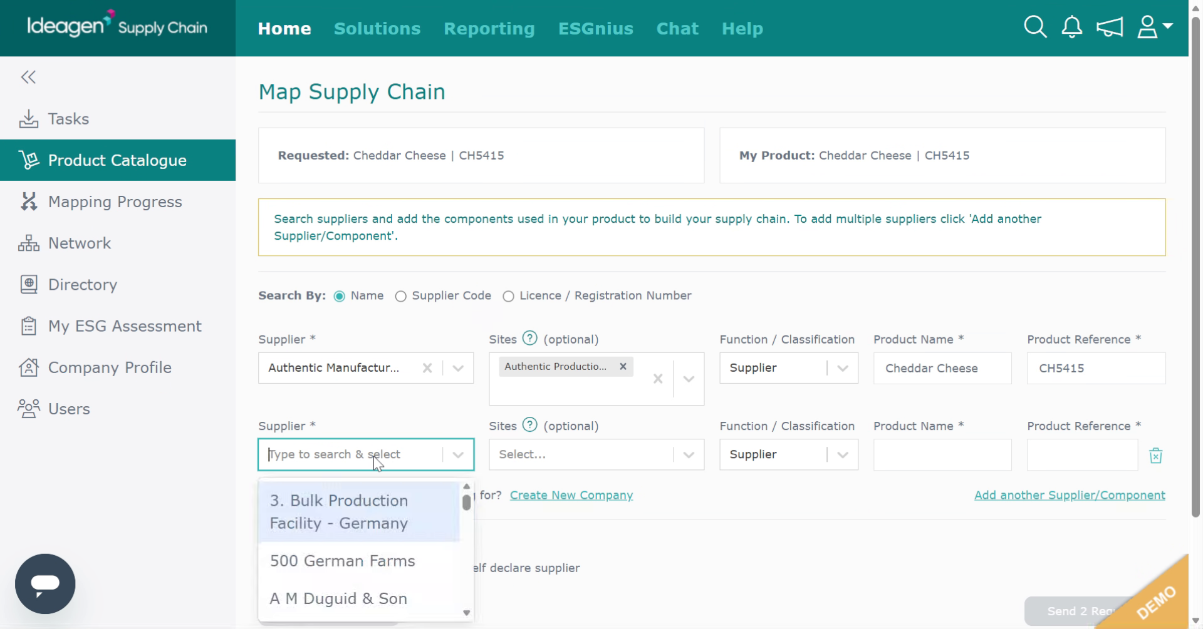Click the Mapping Progress icon
Viewport: 1203px width, 629px height.
(x=28, y=202)
